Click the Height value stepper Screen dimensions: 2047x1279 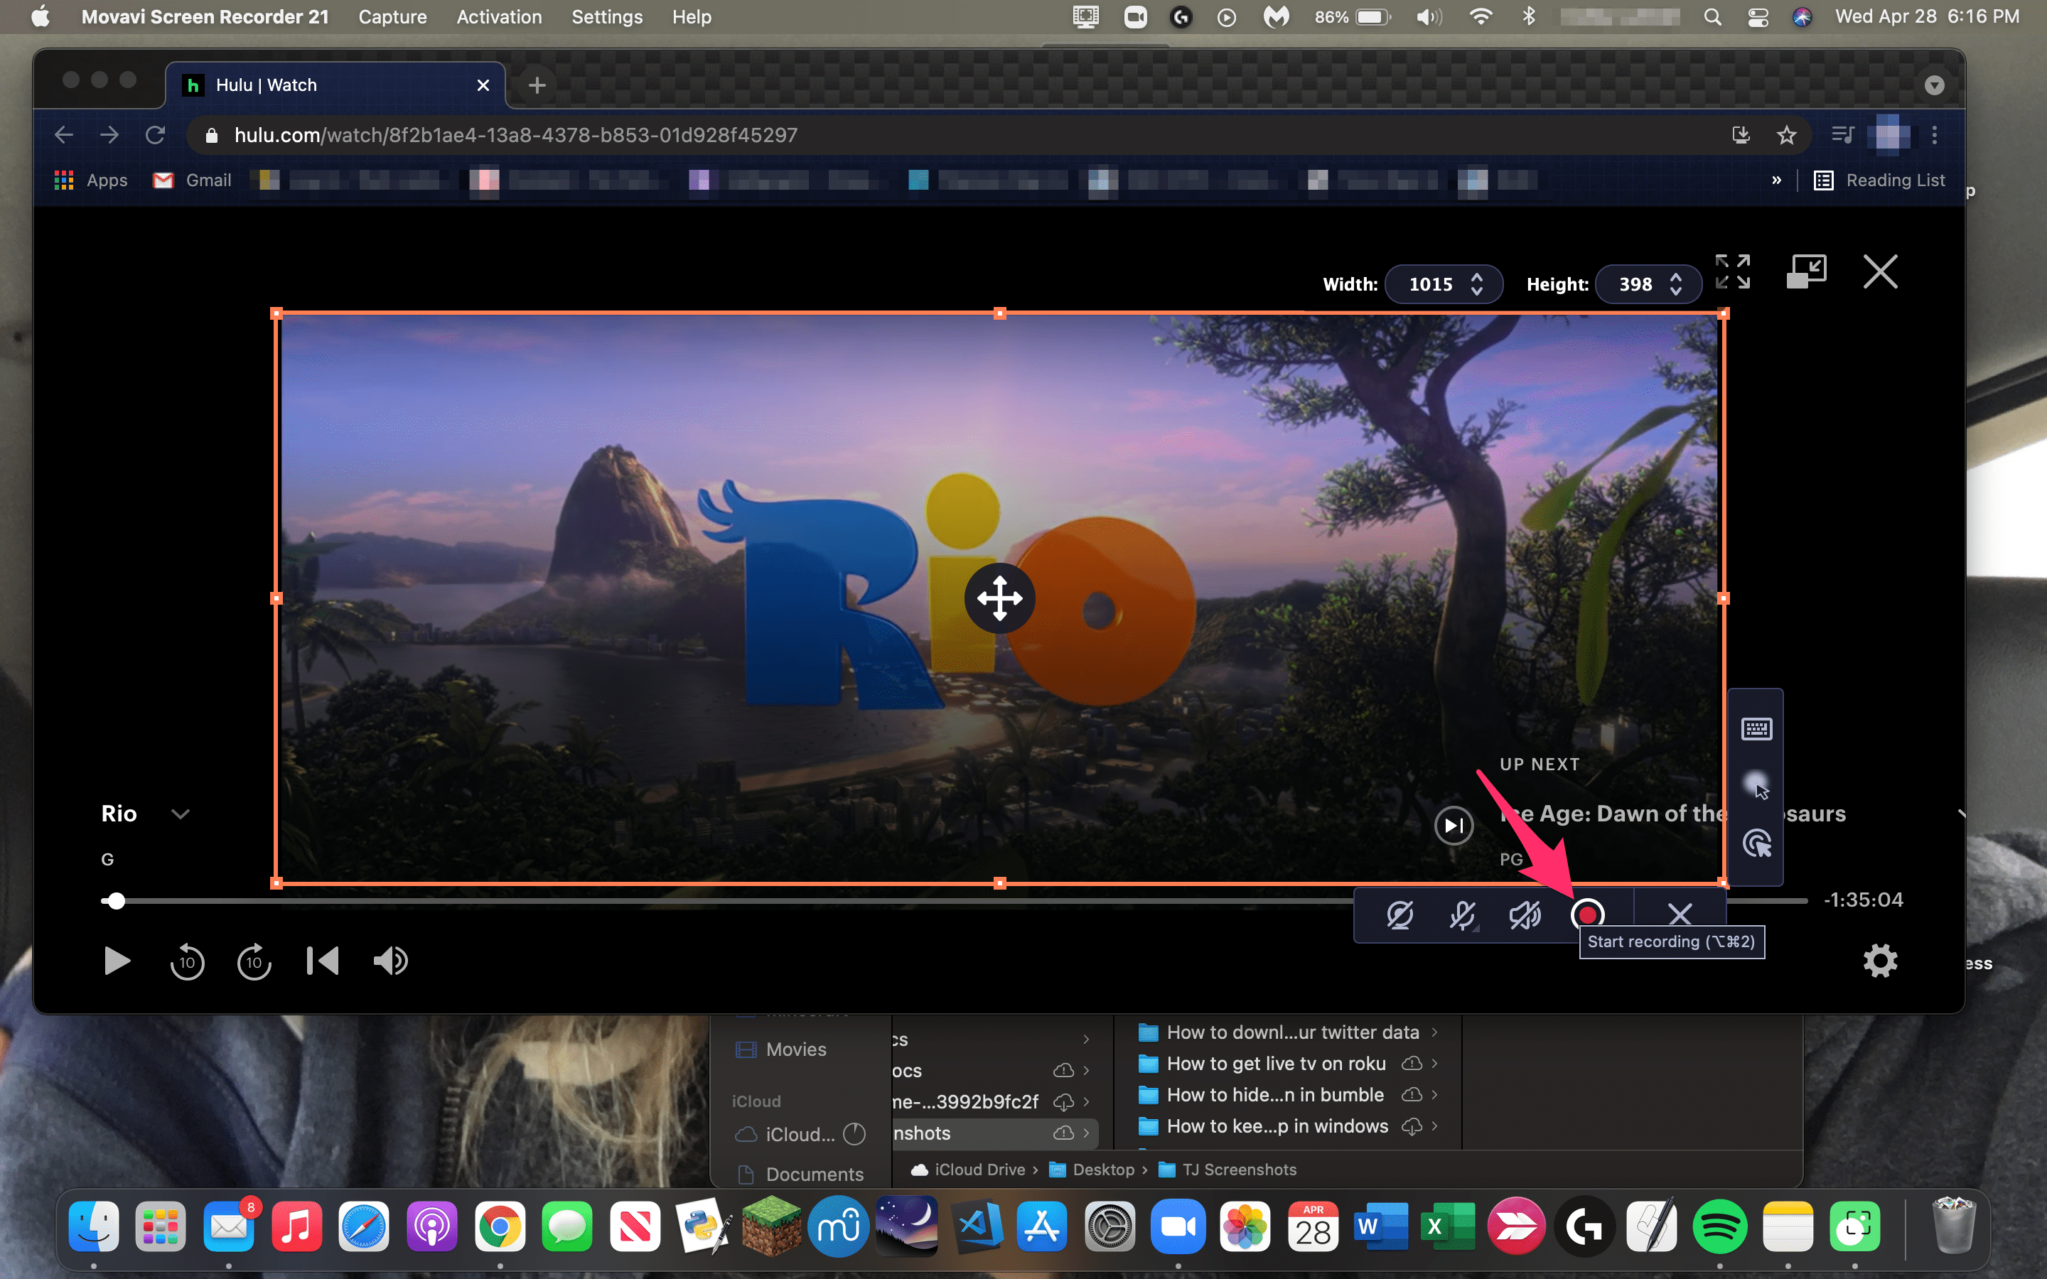(x=1675, y=284)
